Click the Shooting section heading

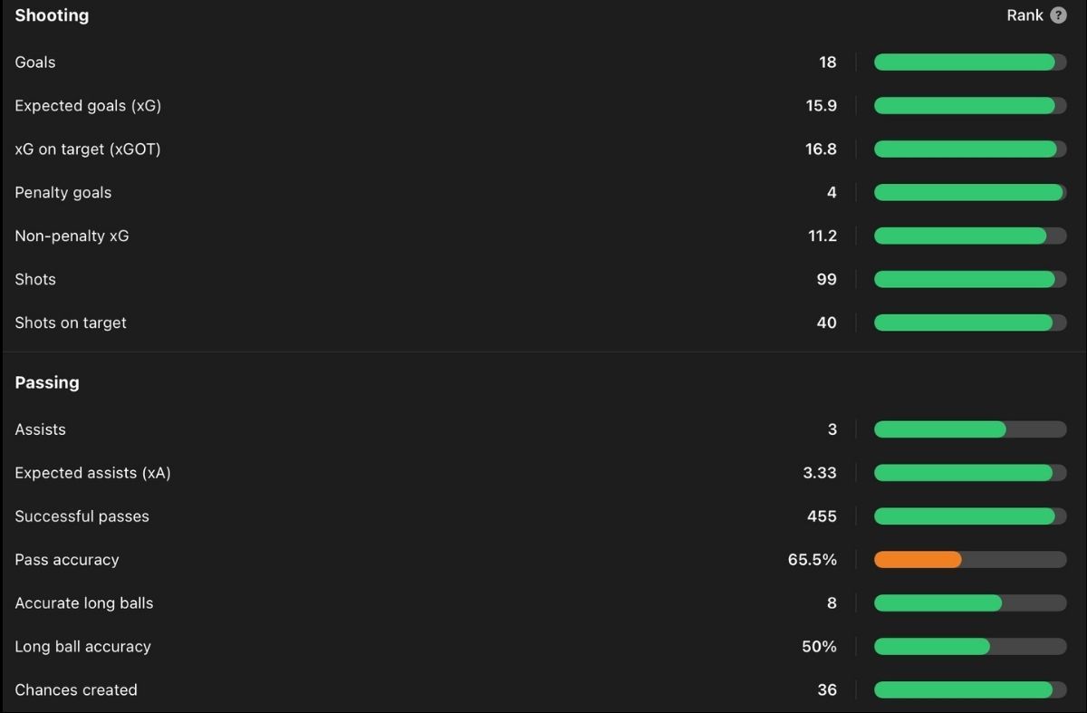tap(52, 15)
